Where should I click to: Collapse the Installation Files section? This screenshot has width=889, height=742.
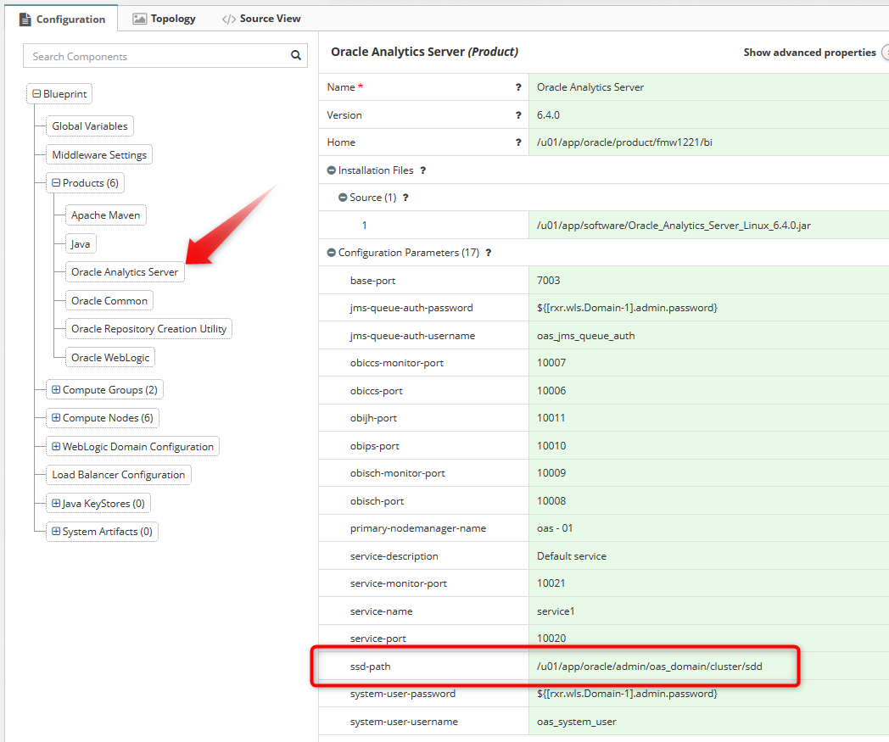(x=331, y=170)
